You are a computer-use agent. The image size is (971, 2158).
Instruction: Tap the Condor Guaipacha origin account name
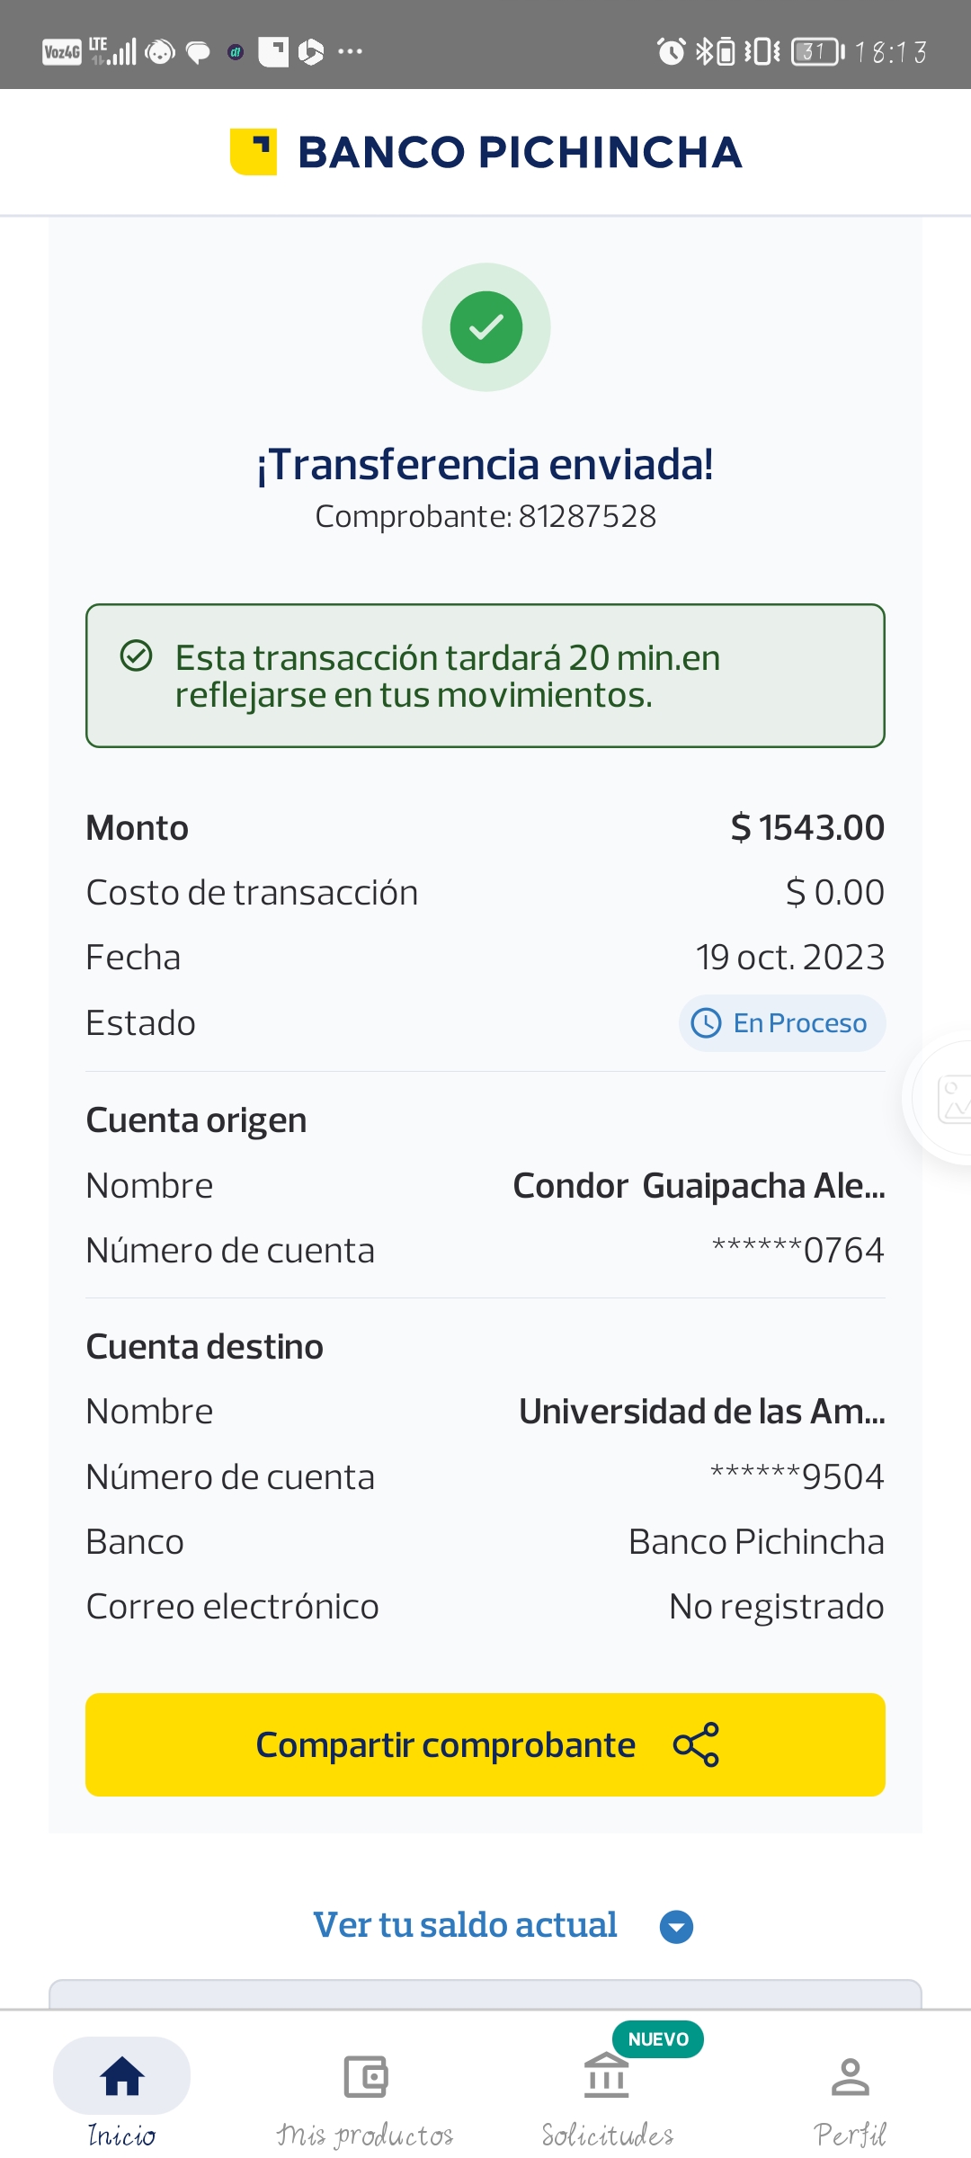click(x=699, y=1186)
